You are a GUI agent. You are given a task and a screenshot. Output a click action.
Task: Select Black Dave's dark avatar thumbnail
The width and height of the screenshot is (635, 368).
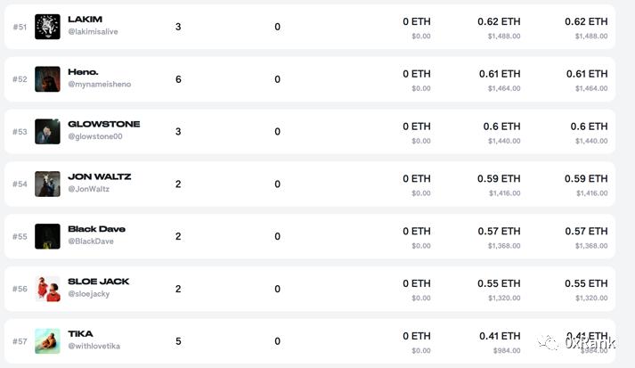[47, 236]
